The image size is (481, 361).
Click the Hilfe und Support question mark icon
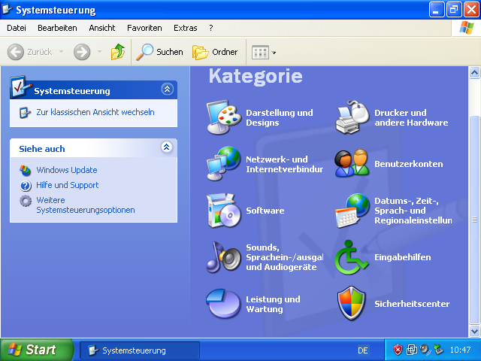point(26,186)
